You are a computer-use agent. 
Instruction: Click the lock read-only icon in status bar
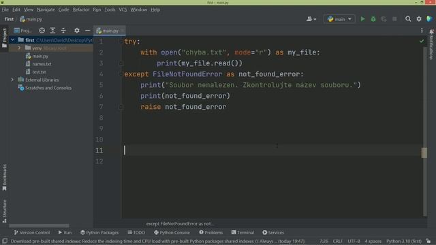coord(429,241)
